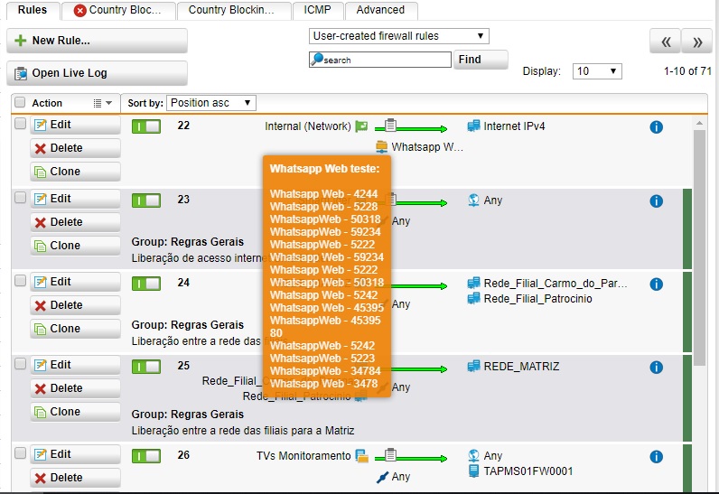Delete rule 22
The width and height of the screenshot is (719, 494).
pyautogui.click(x=76, y=148)
